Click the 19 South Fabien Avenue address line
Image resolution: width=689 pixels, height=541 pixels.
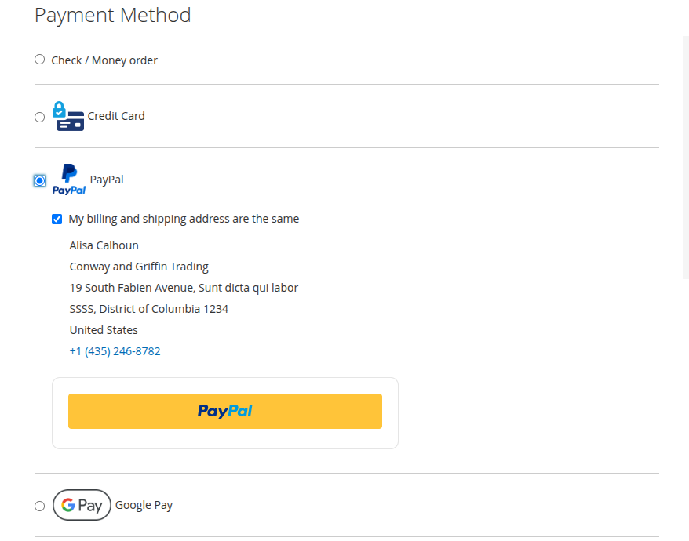184,288
